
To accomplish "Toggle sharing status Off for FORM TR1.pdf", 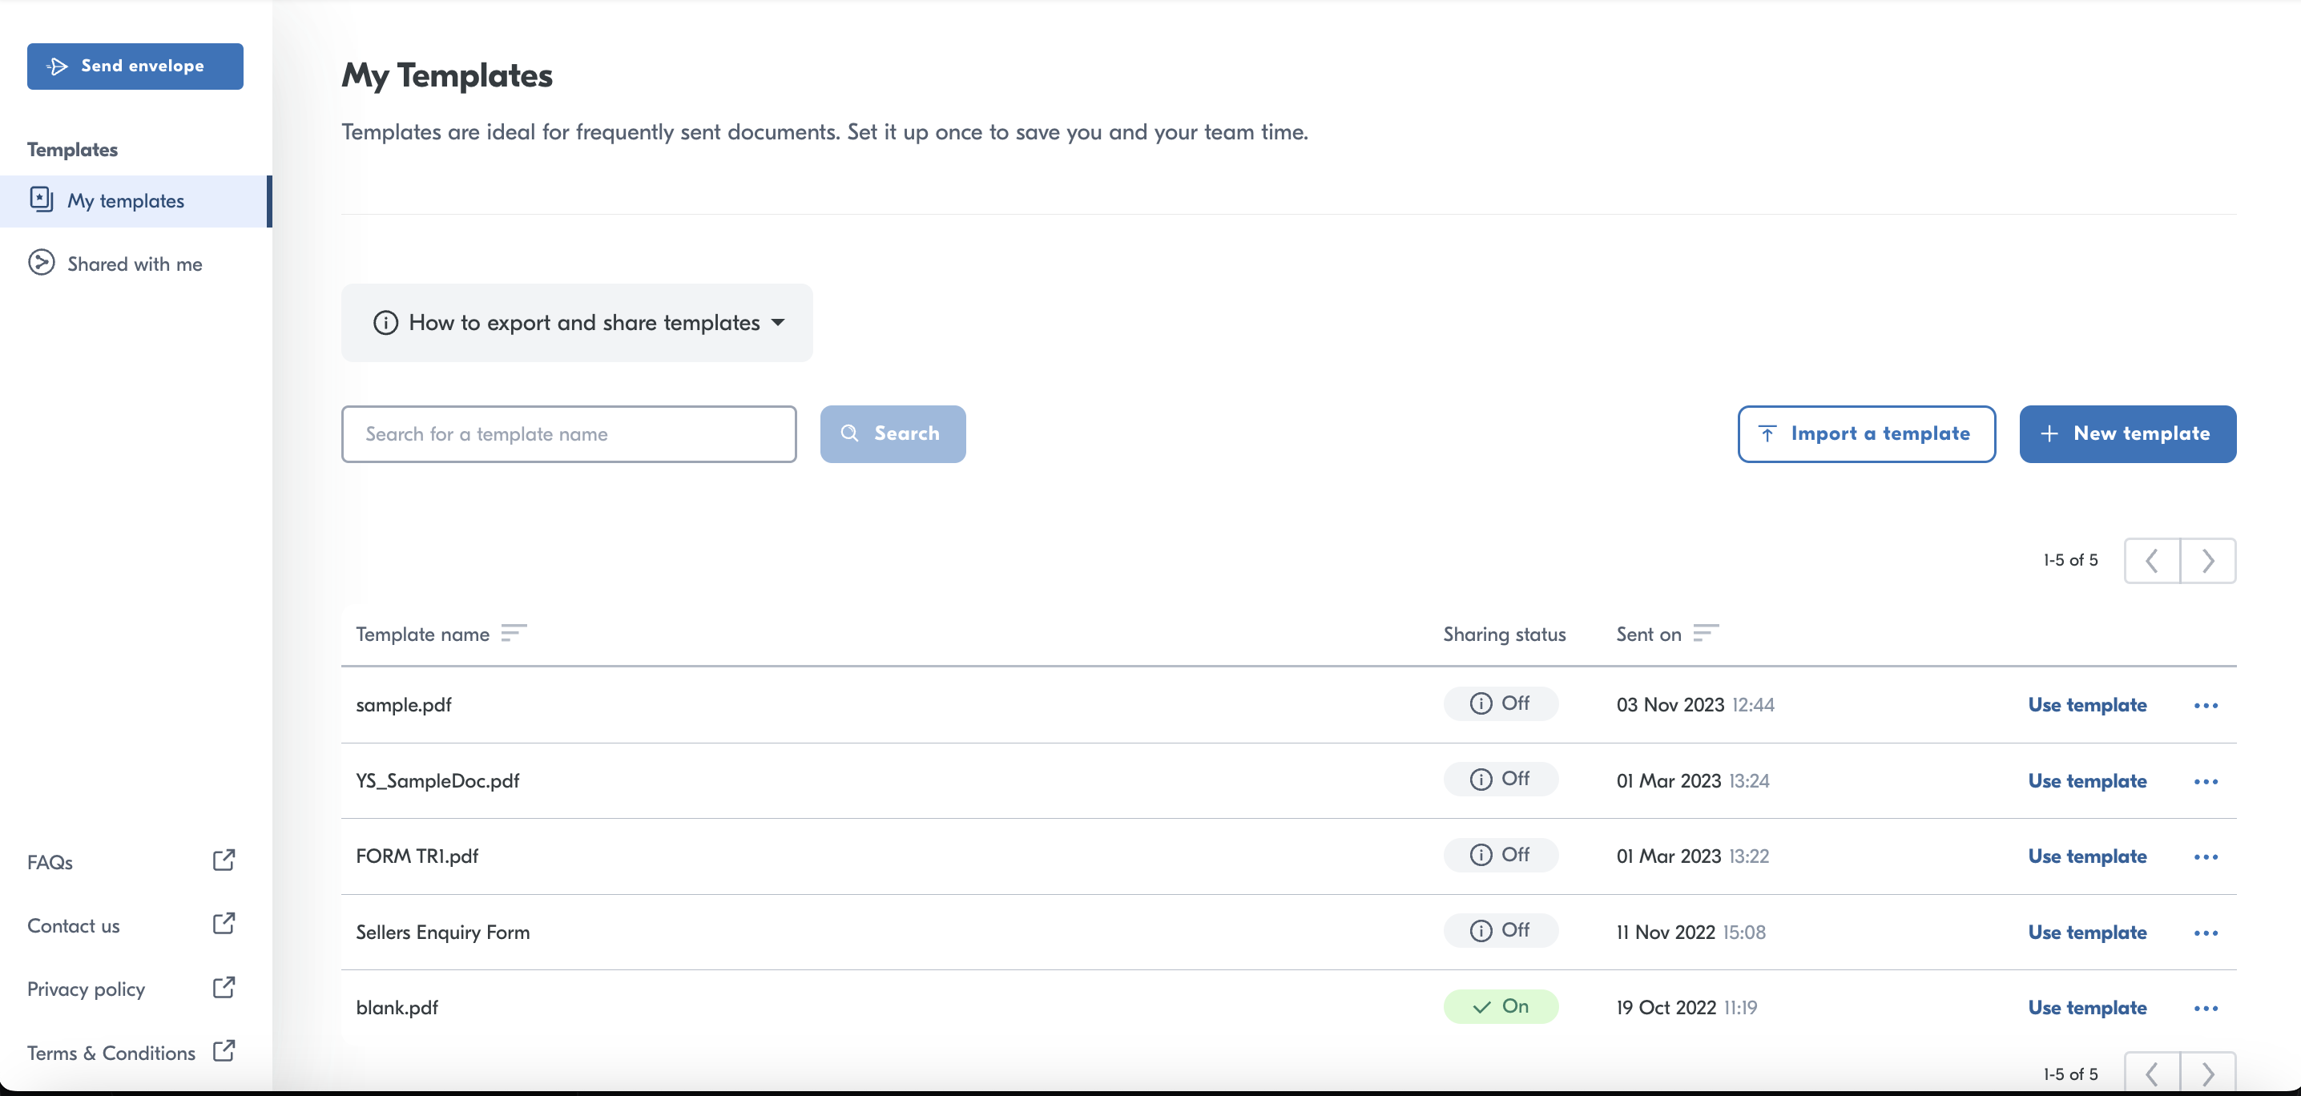I will click(x=1501, y=855).
